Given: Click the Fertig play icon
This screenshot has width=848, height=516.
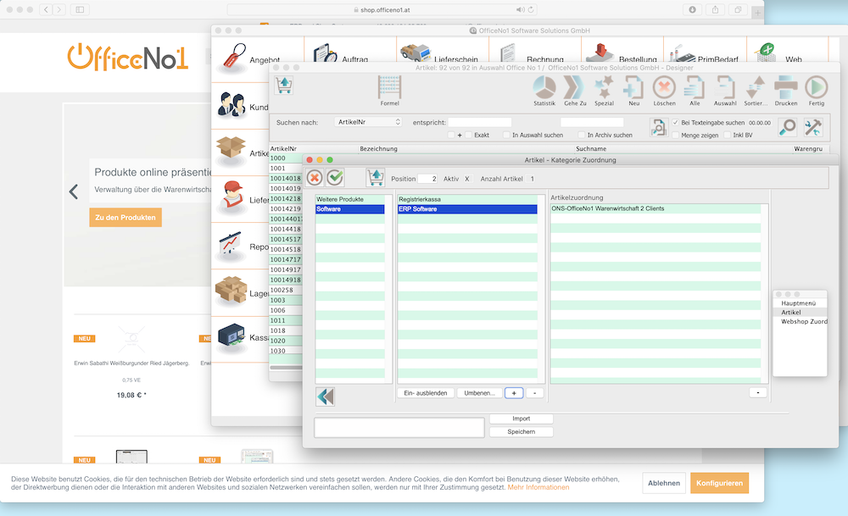Looking at the screenshot, I should tap(817, 87).
